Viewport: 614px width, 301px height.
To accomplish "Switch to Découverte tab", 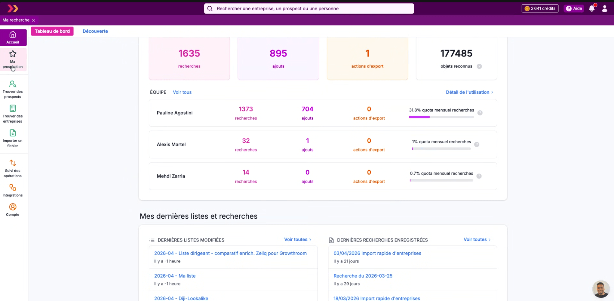I will (x=95, y=31).
